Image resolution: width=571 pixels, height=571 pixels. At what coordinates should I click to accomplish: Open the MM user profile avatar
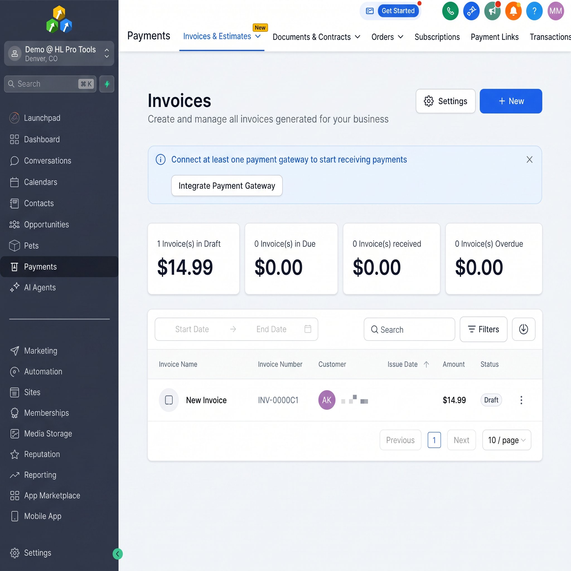pos(556,11)
